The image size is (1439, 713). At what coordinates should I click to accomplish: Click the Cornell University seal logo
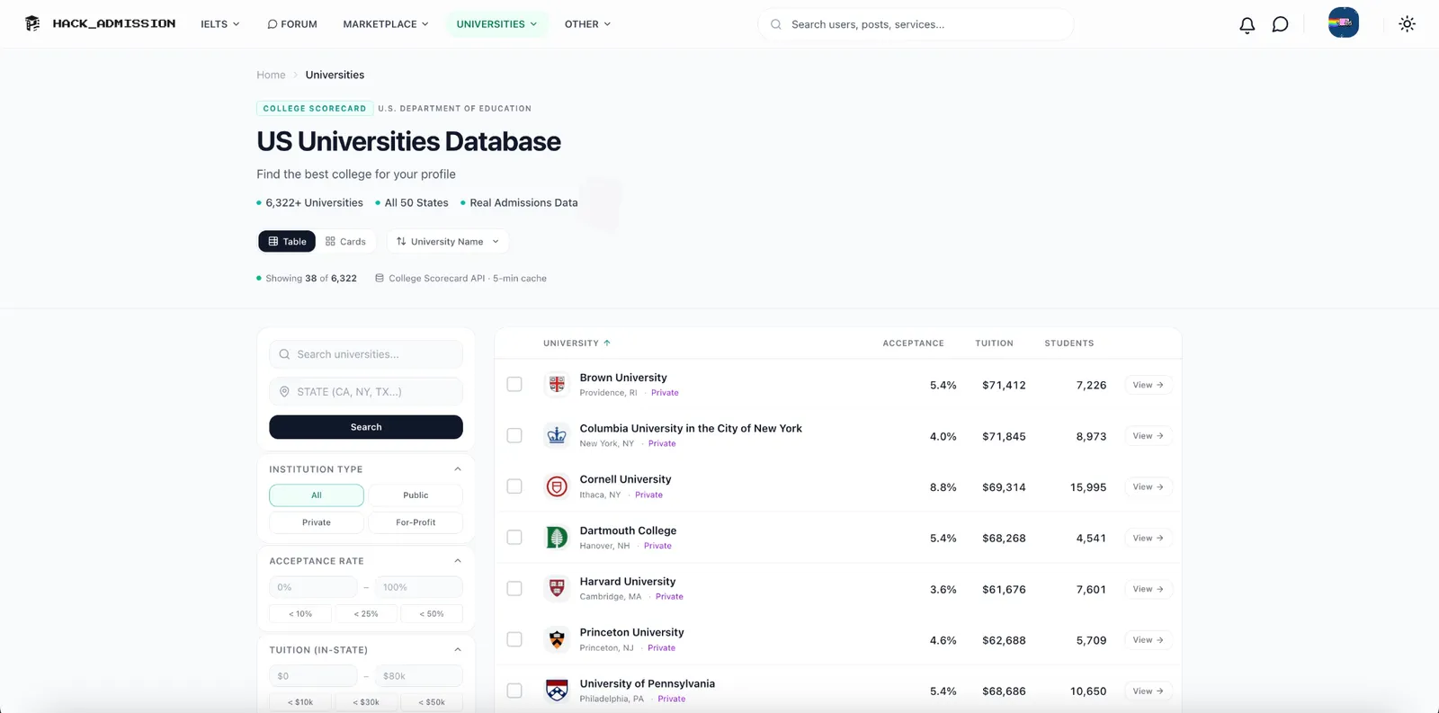557,486
